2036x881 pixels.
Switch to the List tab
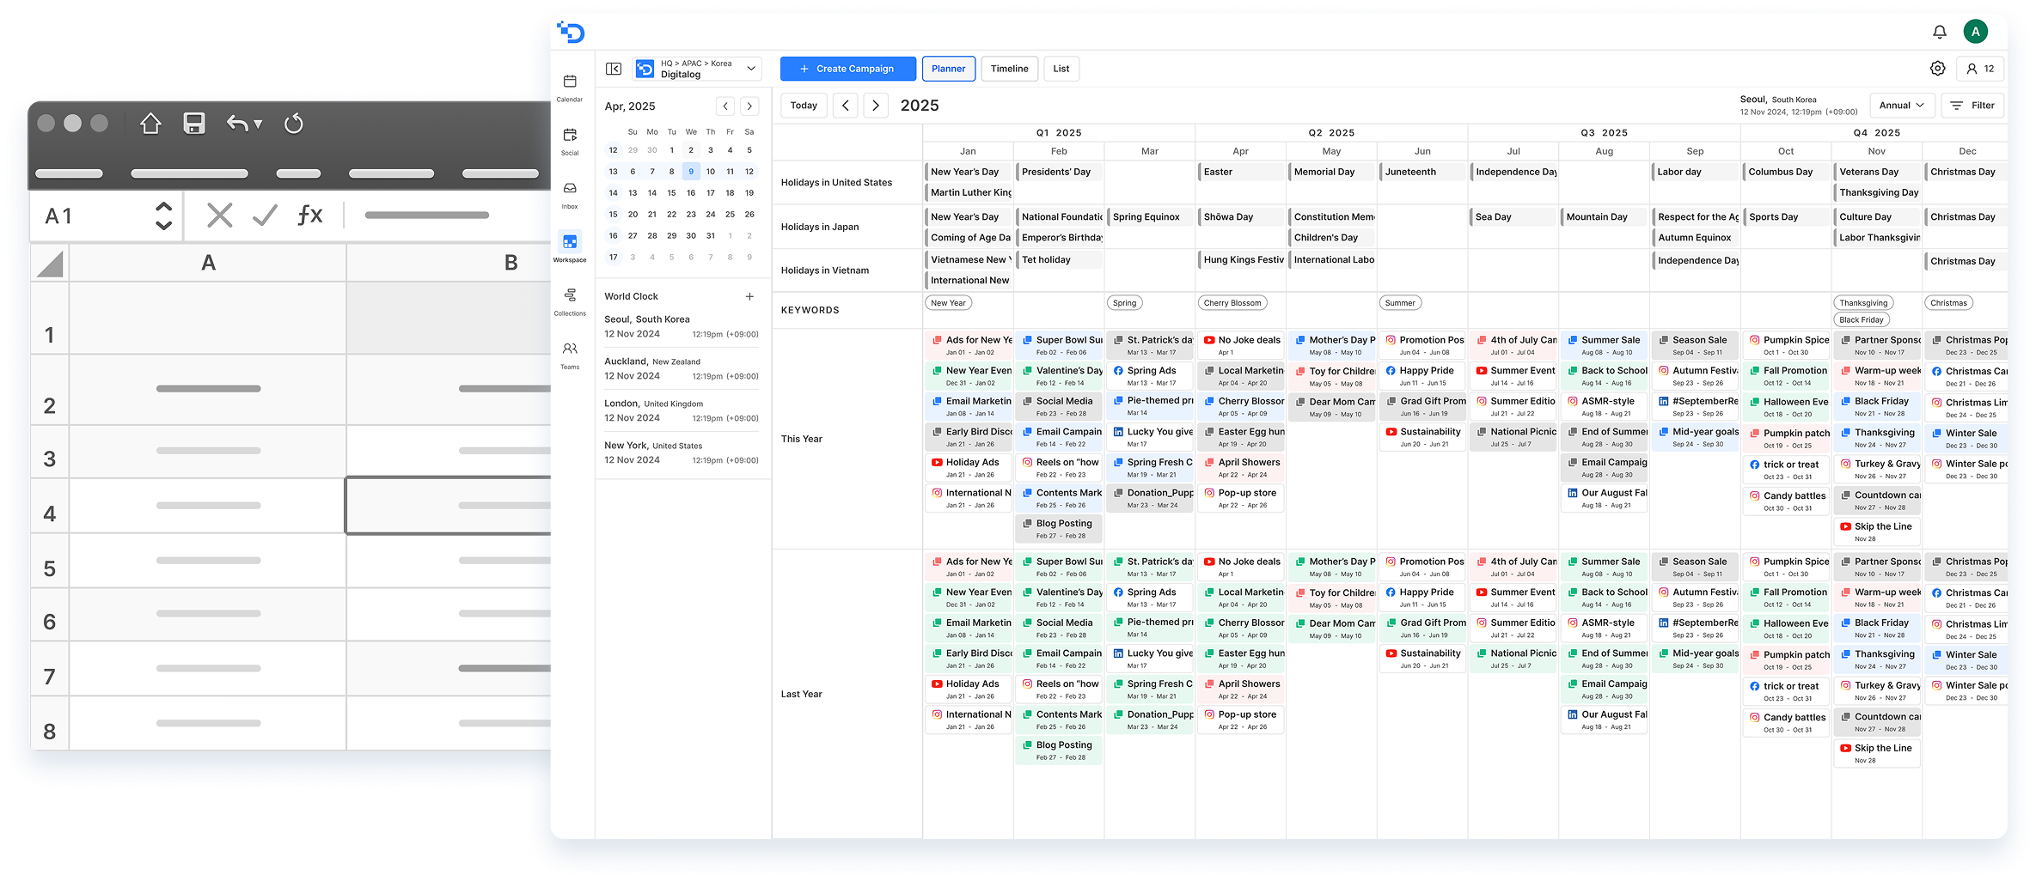pyautogui.click(x=1061, y=68)
